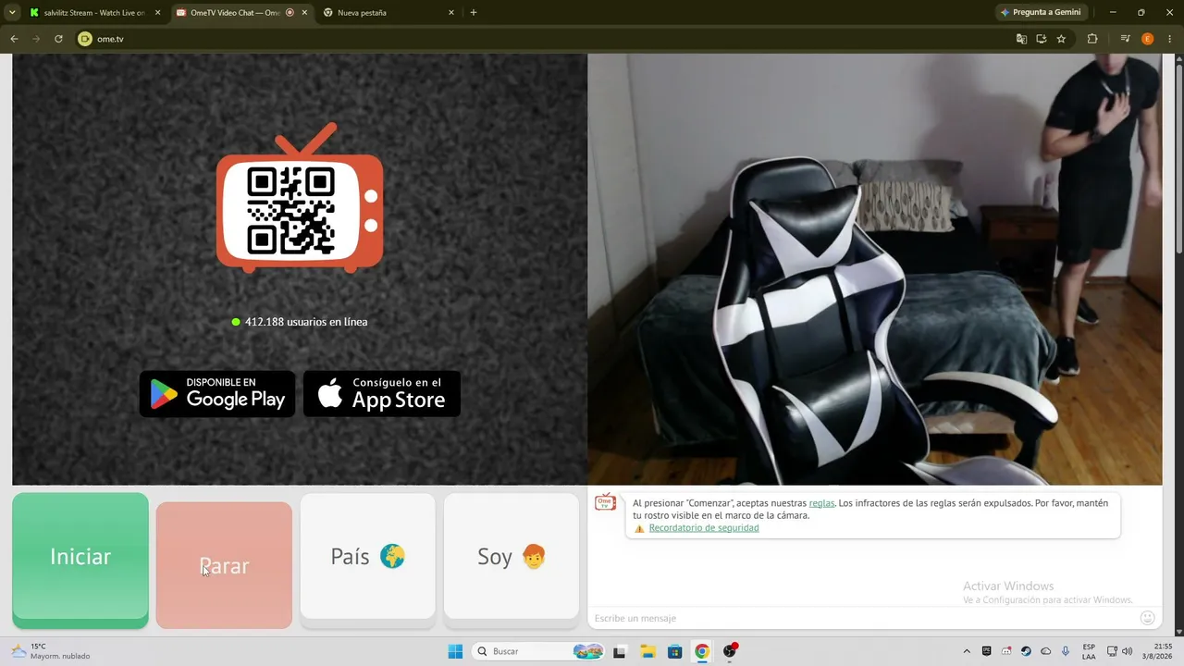The height and width of the screenshot is (666, 1184).
Task: Click the Discord tray icon
Action: tap(1006, 651)
